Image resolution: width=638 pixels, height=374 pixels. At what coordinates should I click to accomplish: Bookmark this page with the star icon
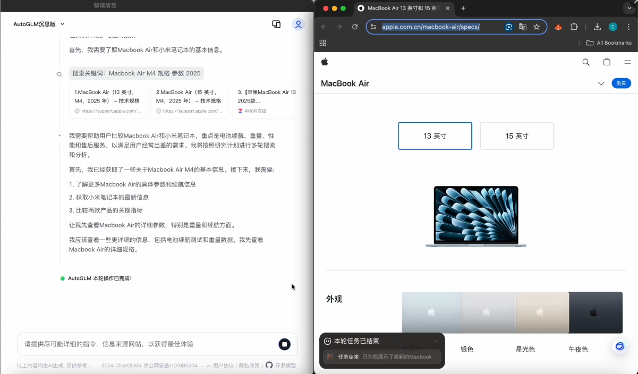click(x=537, y=27)
